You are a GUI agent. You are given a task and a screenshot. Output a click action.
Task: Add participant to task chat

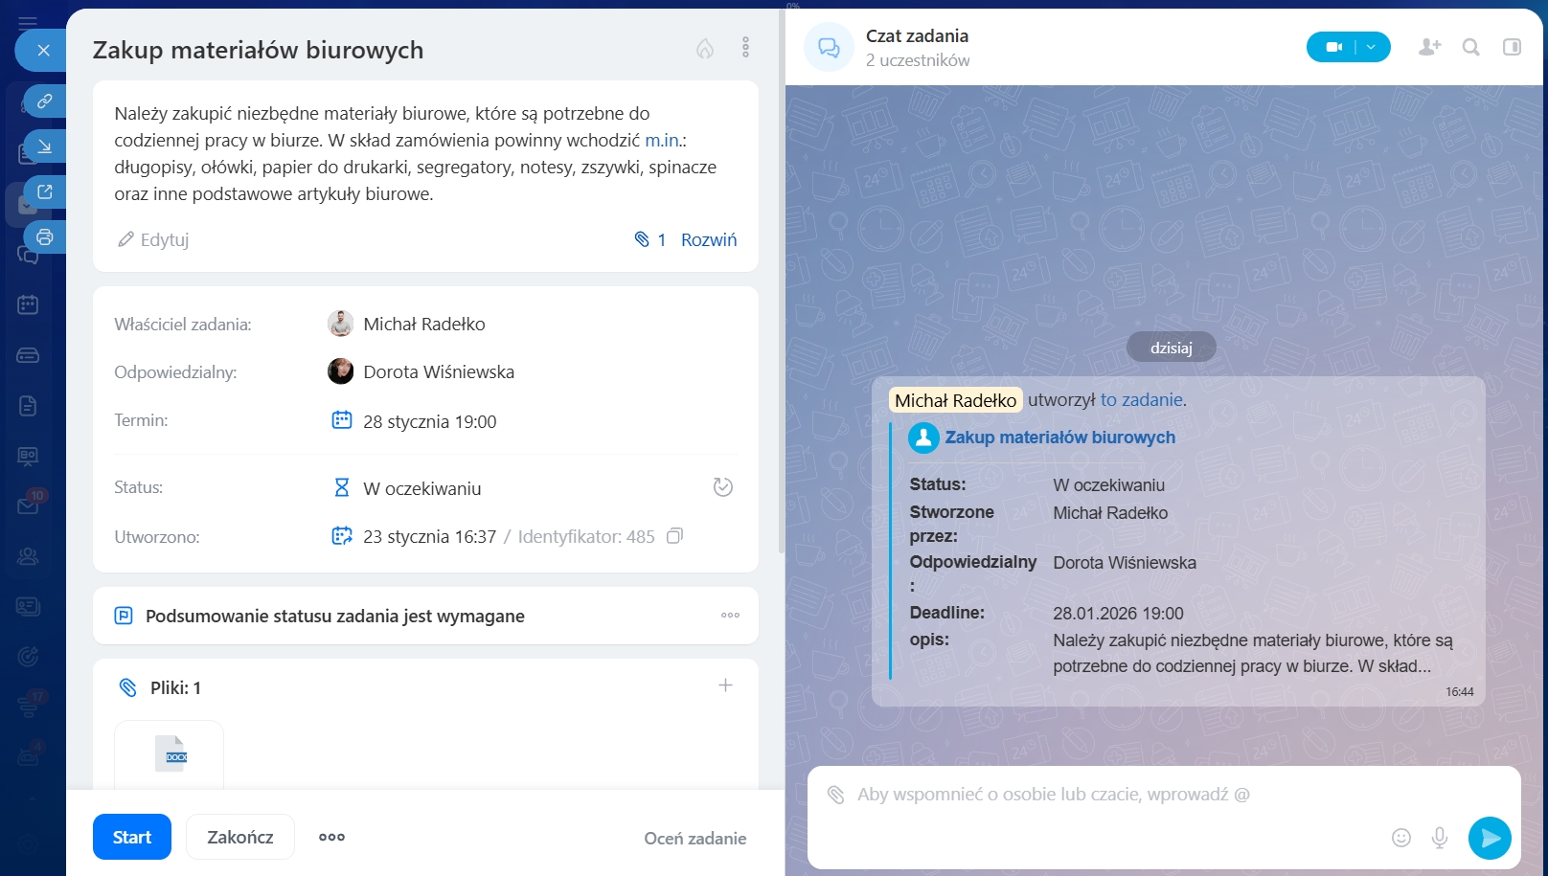click(1429, 47)
